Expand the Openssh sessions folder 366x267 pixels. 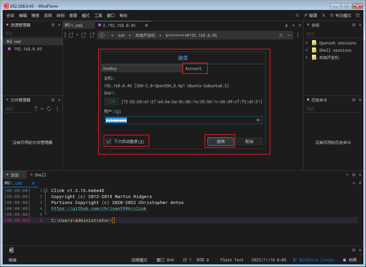[x=307, y=43]
